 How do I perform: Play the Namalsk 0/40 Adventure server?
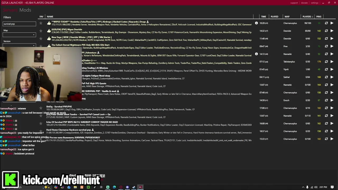click(332, 54)
